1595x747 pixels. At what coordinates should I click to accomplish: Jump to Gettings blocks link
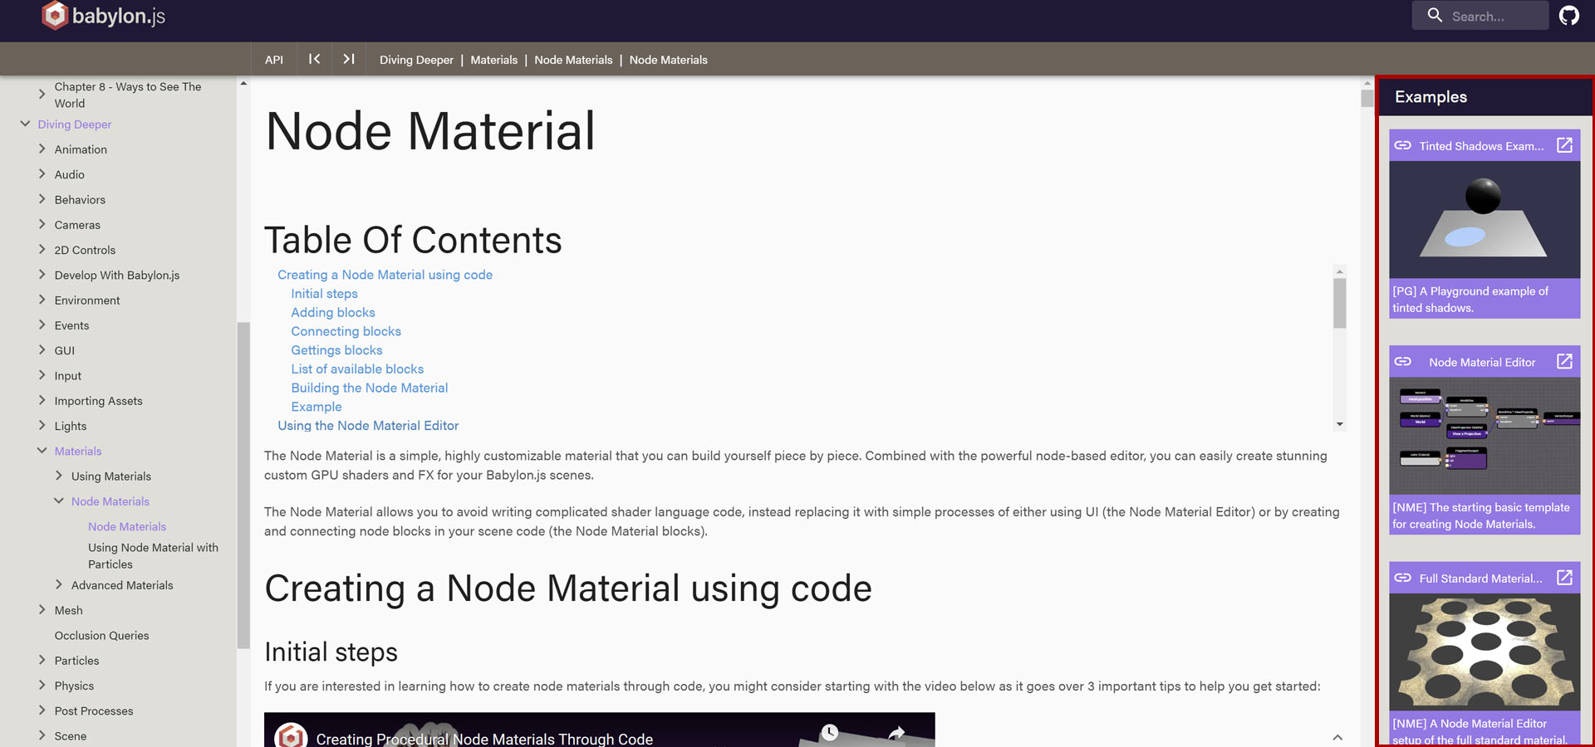click(336, 350)
